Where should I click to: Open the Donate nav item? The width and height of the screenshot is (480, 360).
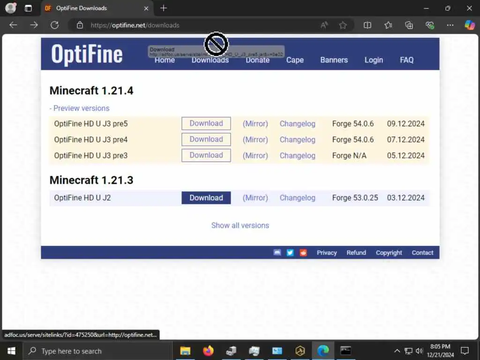click(257, 60)
